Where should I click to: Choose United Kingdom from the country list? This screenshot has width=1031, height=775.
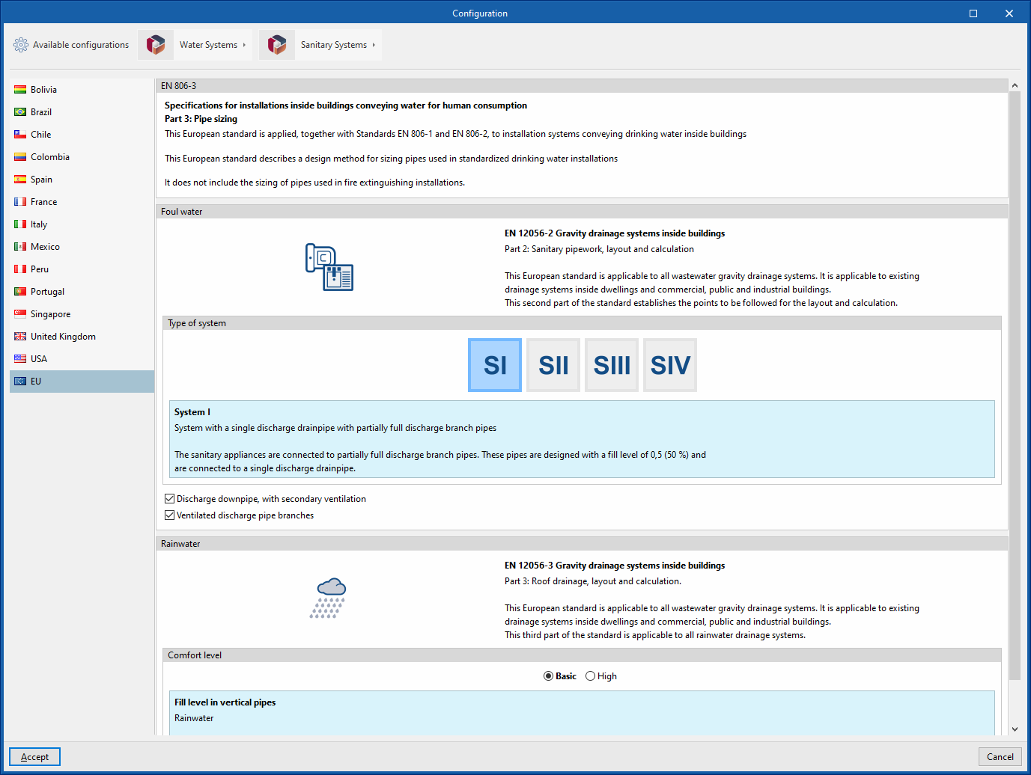pos(63,337)
